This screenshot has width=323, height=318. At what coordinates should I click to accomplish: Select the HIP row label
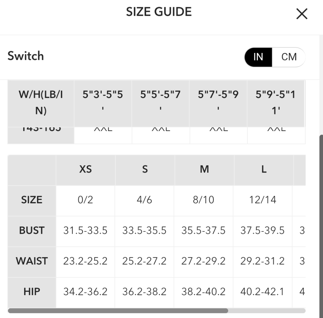(x=32, y=292)
